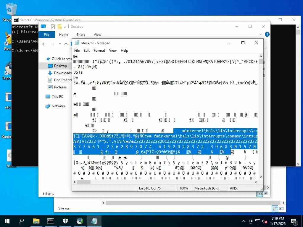Click Notepad vertical scrollbar down arrow
The height and width of the screenshot is (227, 303).
click(x=261, y=177)
